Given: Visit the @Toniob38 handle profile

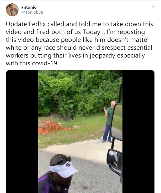Looking at the screenshot, I should (x=32, y=12).
